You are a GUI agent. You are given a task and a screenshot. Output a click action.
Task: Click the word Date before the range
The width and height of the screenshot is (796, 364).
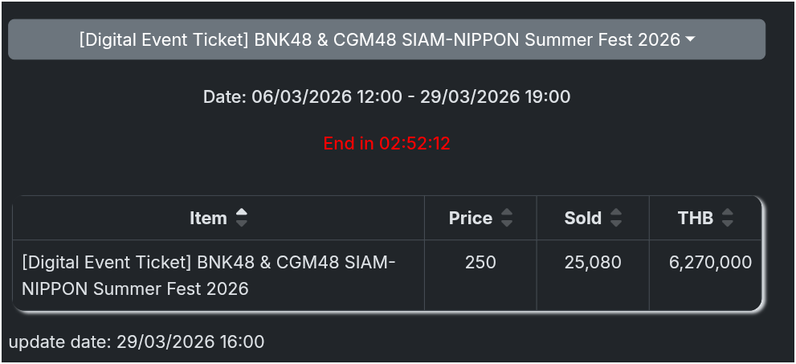(222, 97)
